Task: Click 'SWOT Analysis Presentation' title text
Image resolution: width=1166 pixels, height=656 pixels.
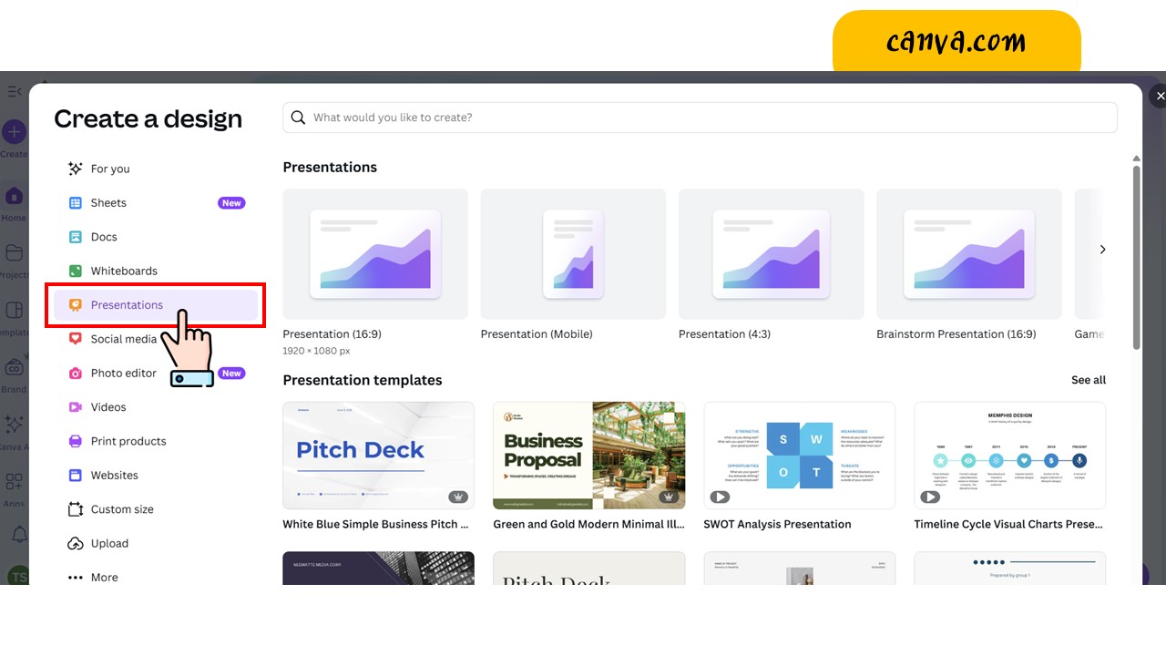Action: coord(777,525)
